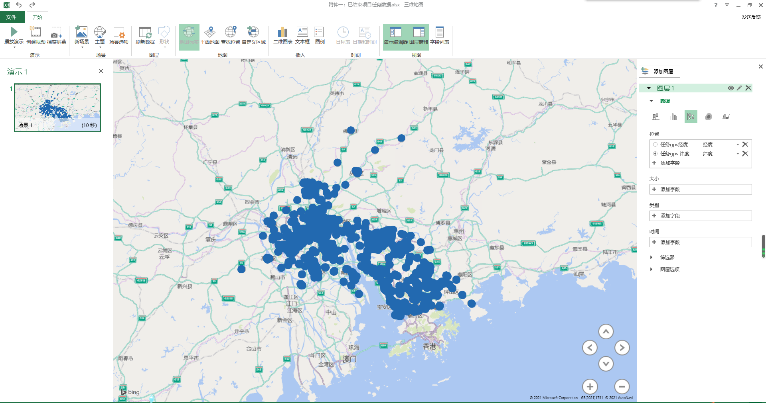This screenshot has width=766, height=403.
Task: Collapse the 图层 1 layer section
Action: point(649,88)
